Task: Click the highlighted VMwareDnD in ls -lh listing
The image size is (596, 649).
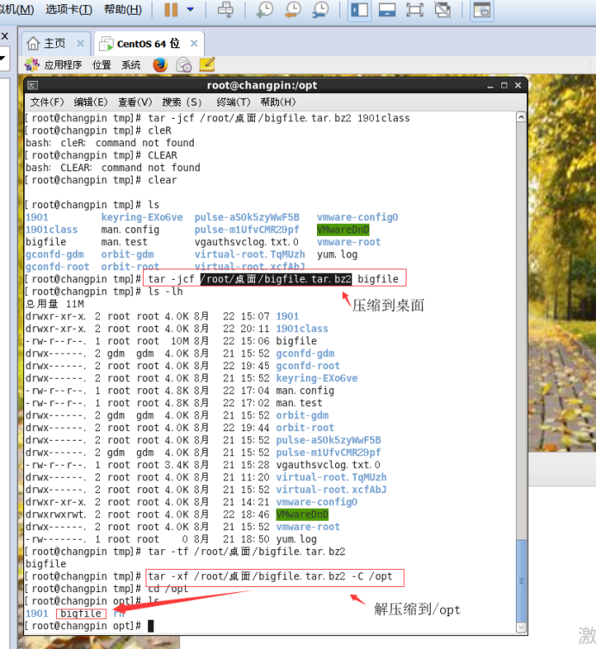Action: 302,515
